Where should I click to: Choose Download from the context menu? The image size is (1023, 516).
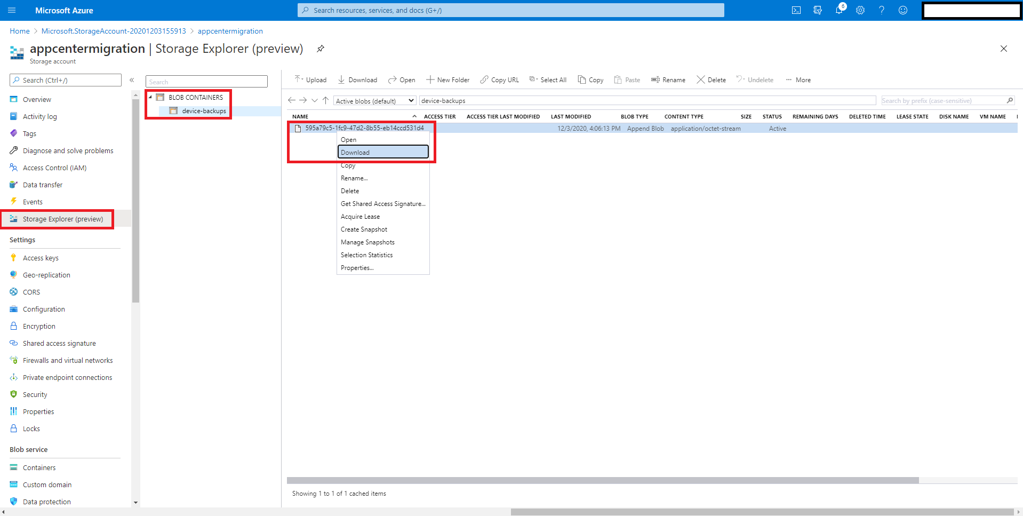pos(382,153)
